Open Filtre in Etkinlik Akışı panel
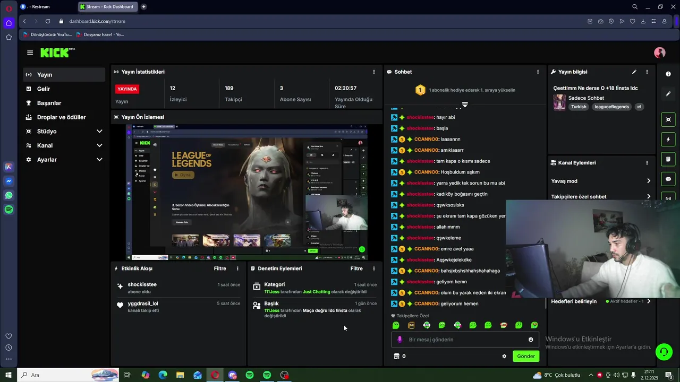This screenshot has width=680, height=382. [x=220, y=268]
